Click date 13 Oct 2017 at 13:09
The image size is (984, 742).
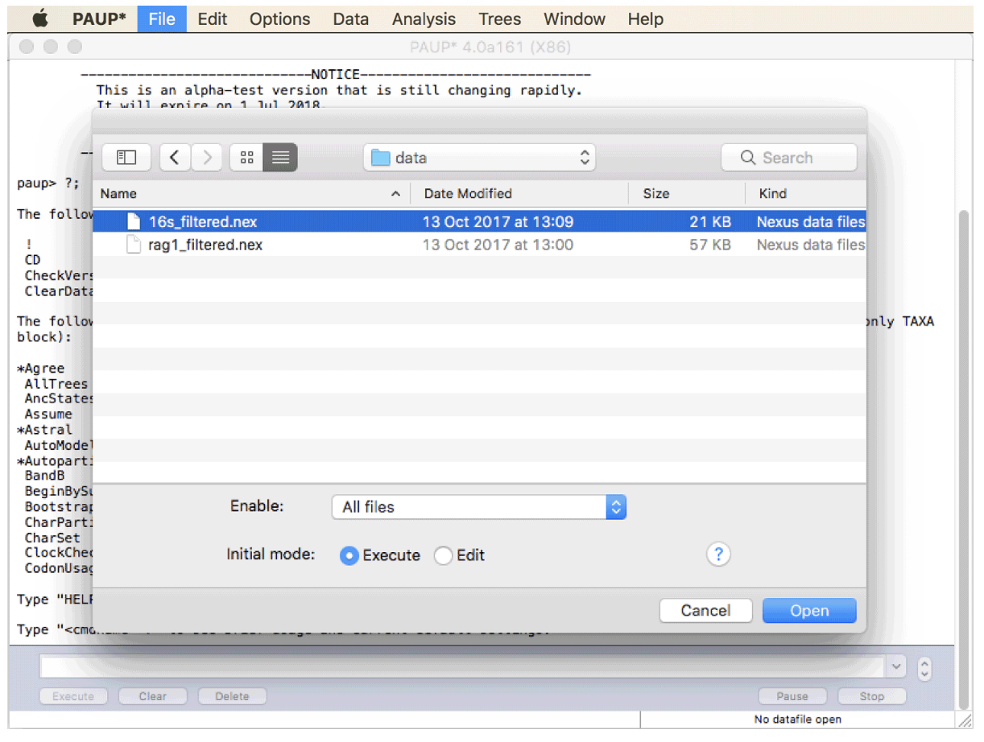tap(498, 221)
